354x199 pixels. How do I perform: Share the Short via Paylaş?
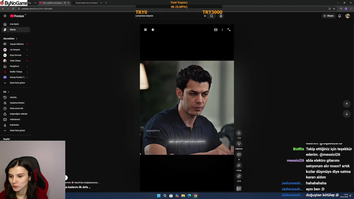(239, 165)
